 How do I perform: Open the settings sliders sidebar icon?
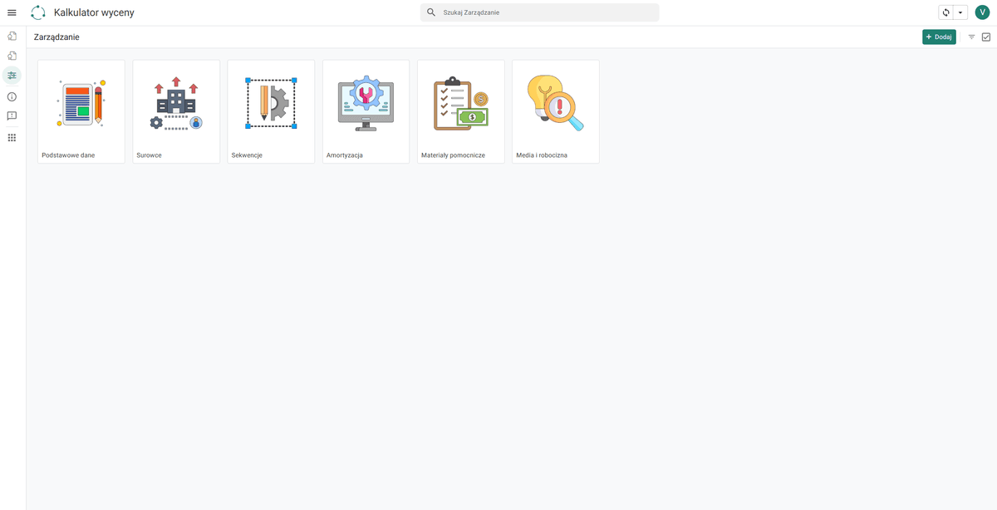pyautogui.click(x=12, y=76)
